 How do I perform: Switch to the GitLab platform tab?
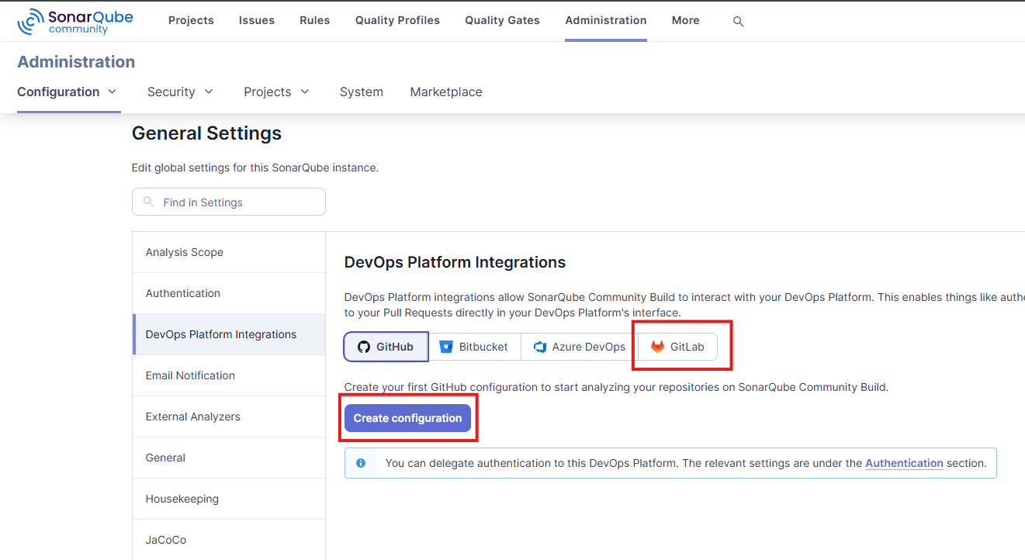point(677,347)
